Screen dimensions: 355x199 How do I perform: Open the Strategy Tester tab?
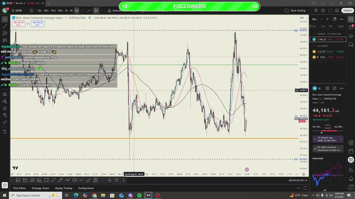[x=40, y=188]
